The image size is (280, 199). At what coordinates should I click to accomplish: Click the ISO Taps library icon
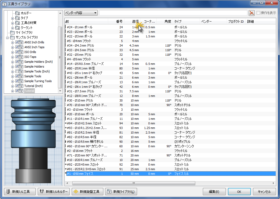tap(21, 57)
